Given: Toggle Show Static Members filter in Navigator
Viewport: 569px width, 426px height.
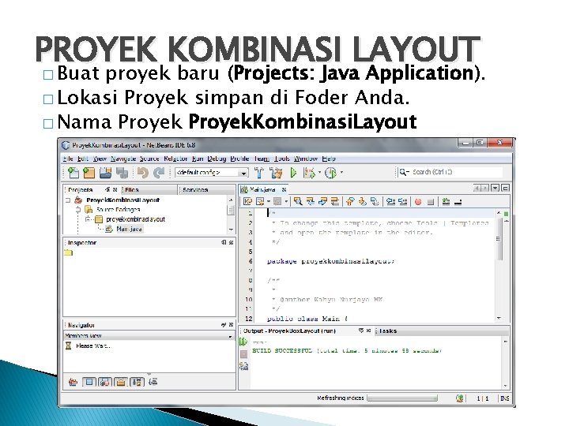Looking at the screenshot, I should click(105, 382).
